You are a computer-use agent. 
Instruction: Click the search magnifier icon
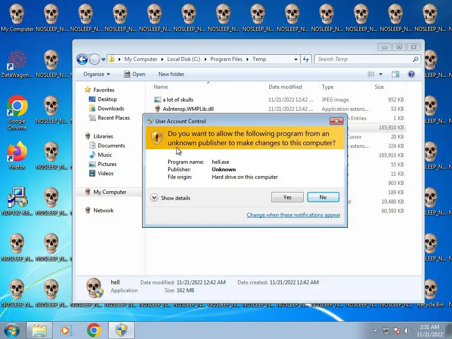(x=415, y=59)
